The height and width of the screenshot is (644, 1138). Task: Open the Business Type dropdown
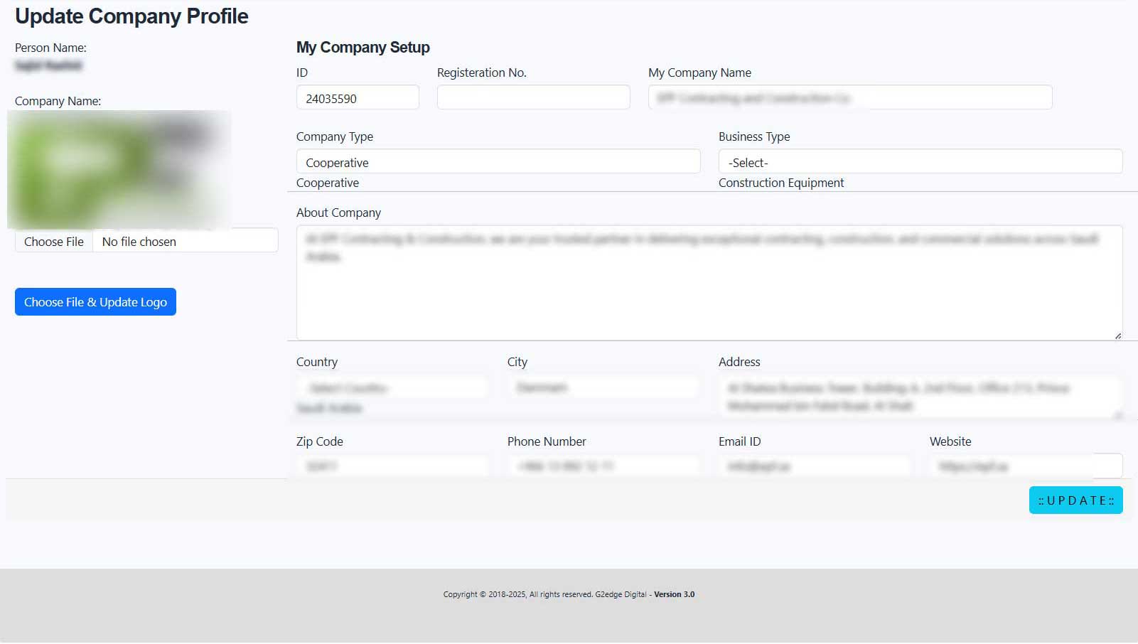[x=920, y=161]
